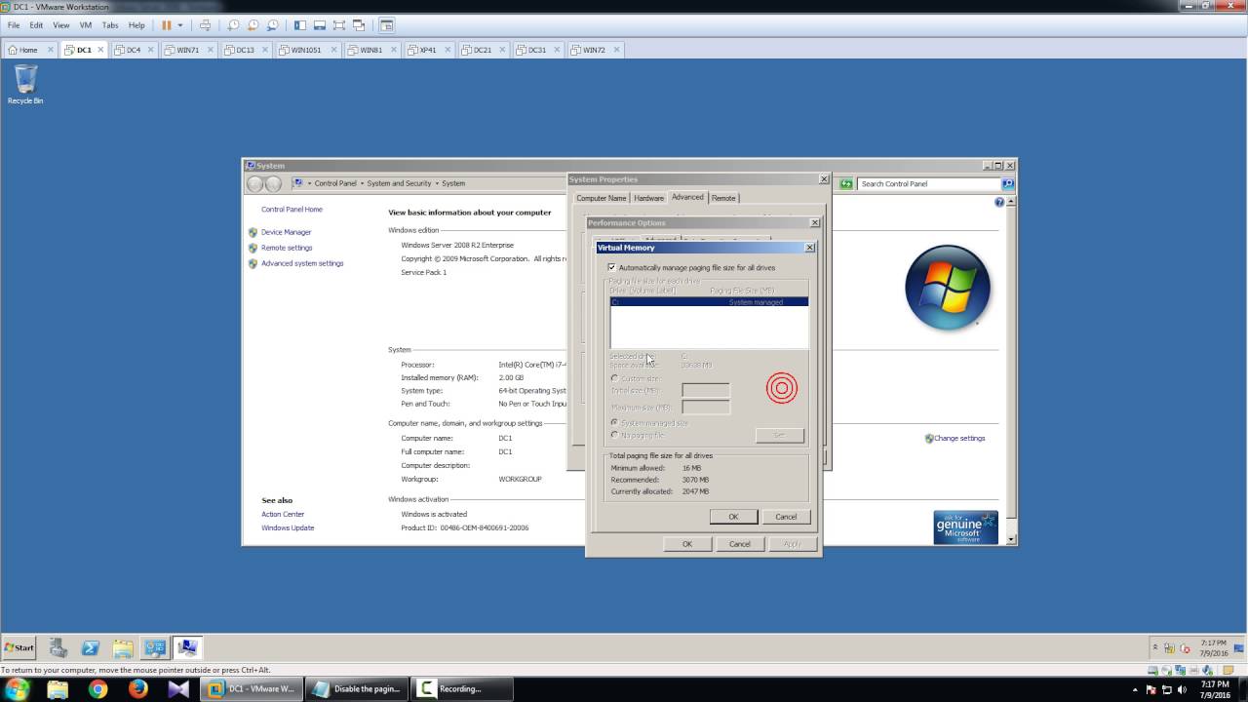The image size is (1248, 702).
Task: Open the Help menu in VMware
Action: pos(136,25)
